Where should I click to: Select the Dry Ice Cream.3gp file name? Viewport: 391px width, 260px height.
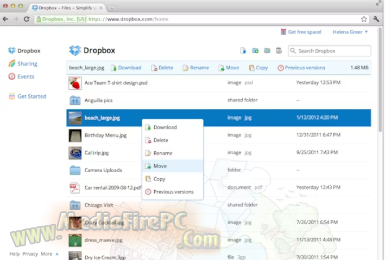pyautogui.click(x=105, y=257)
